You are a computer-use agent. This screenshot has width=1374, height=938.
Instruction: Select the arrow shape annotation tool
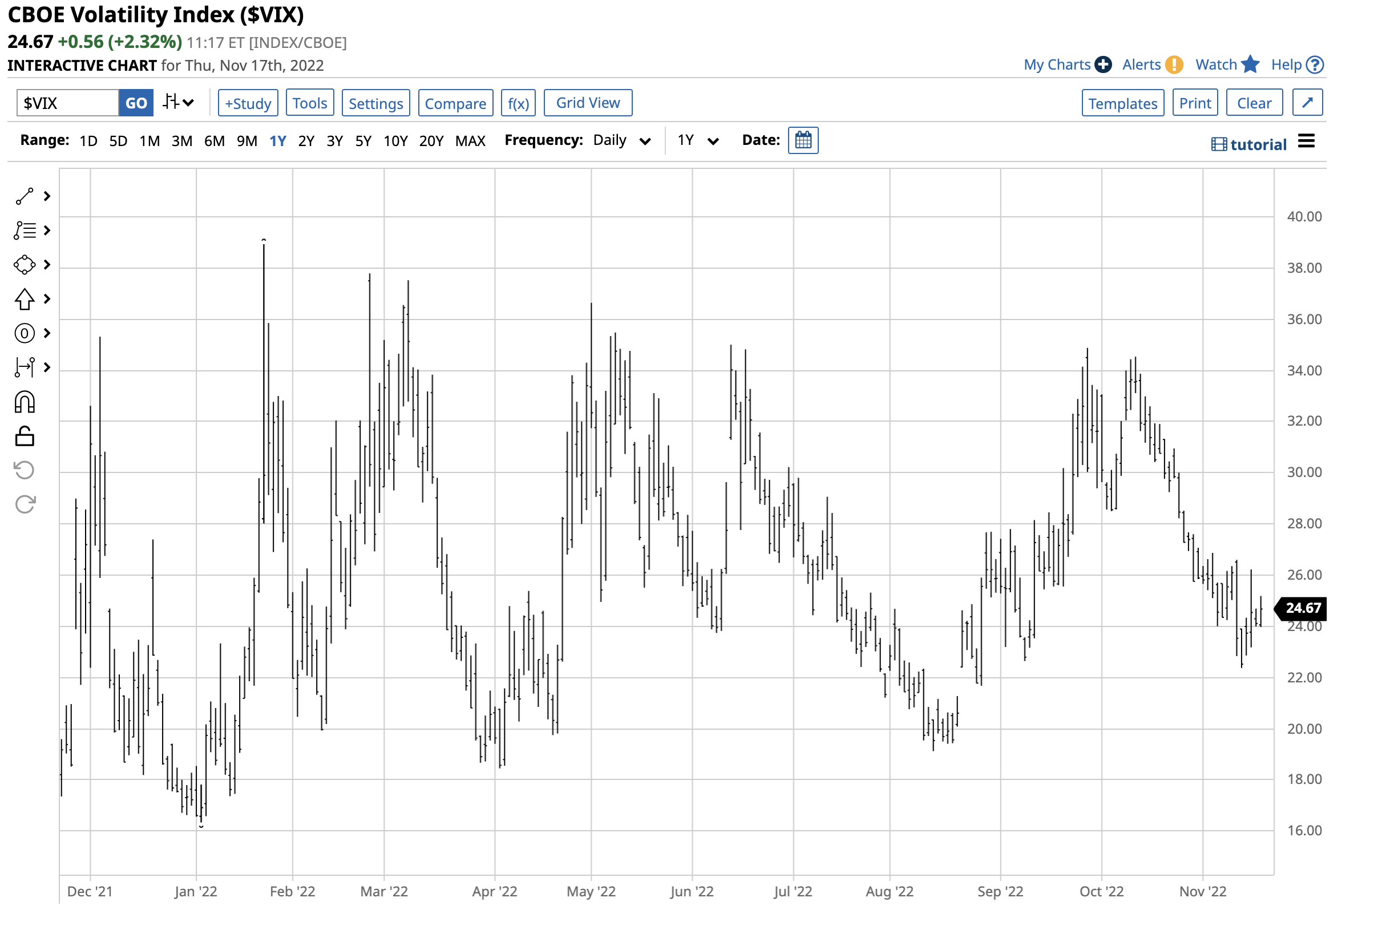tap(24, 299)
